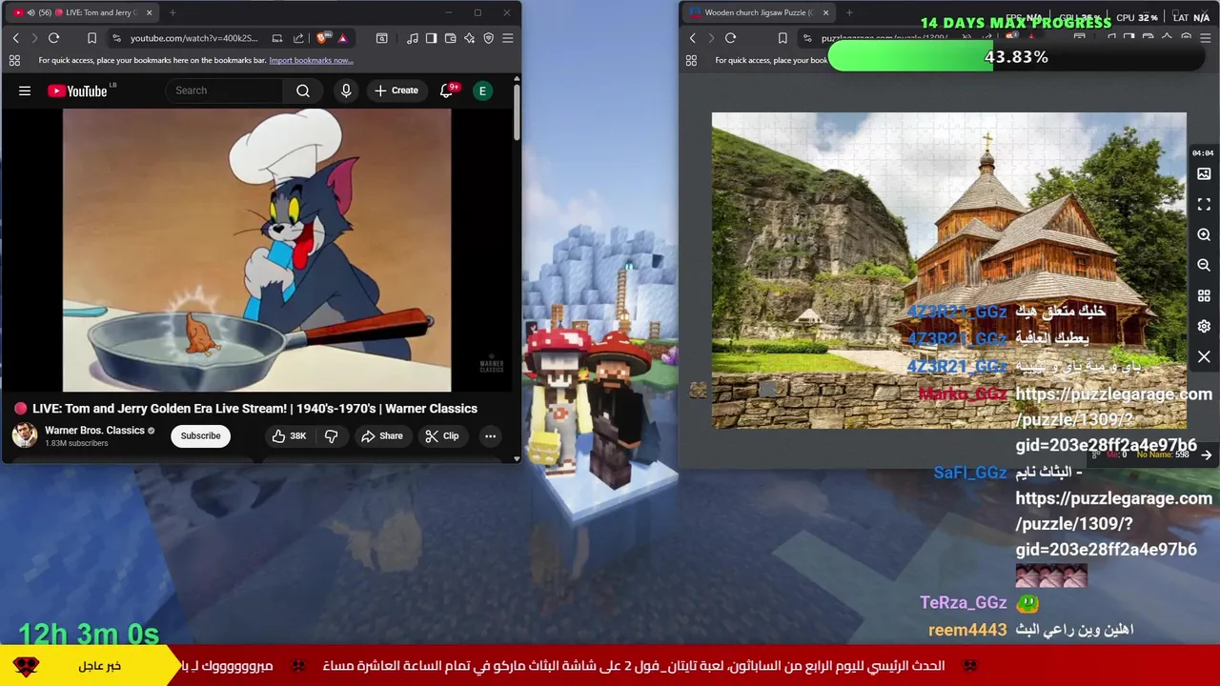Open site settings icon beside youtube.com address

(116, 38)
